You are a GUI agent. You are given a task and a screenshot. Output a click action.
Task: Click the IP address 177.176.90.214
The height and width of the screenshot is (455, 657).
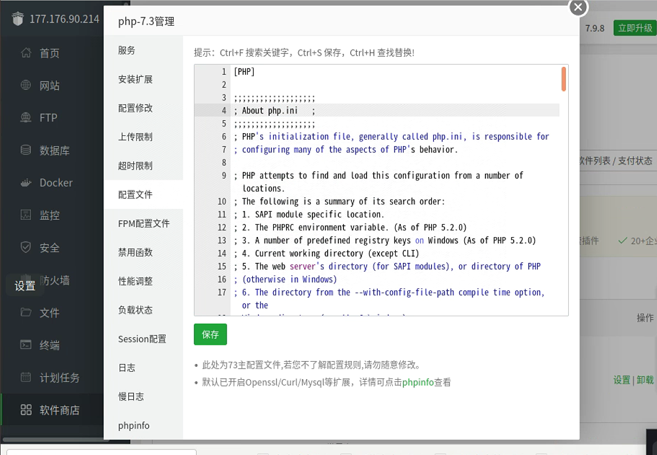pos(64,19)
